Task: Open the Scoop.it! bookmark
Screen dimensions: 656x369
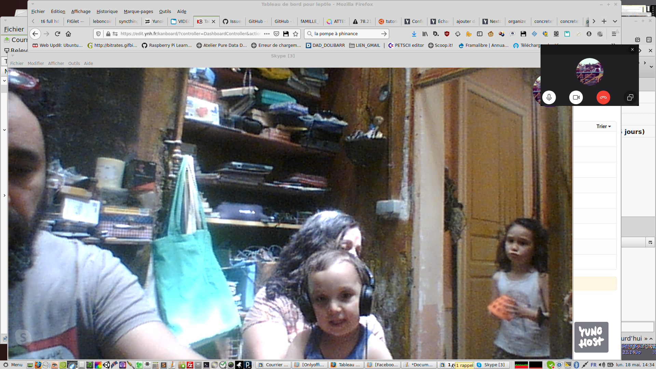Action: (440, 45)
